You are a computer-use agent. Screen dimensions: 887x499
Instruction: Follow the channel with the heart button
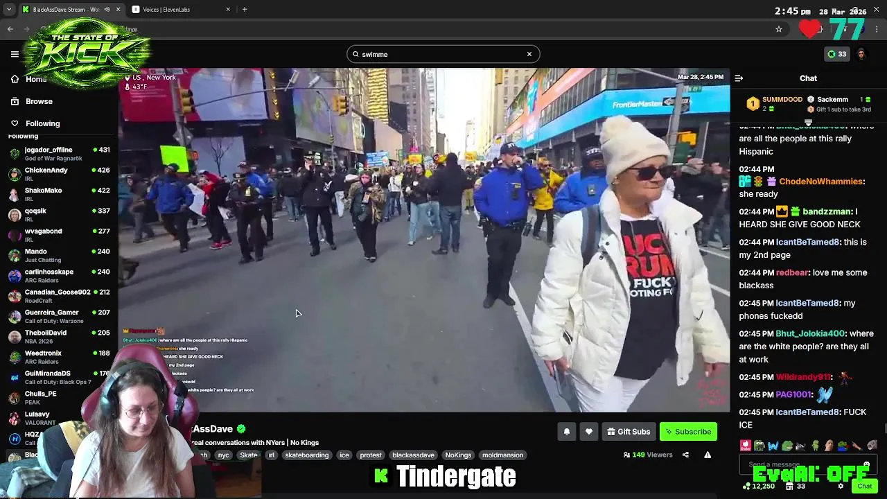589,432
